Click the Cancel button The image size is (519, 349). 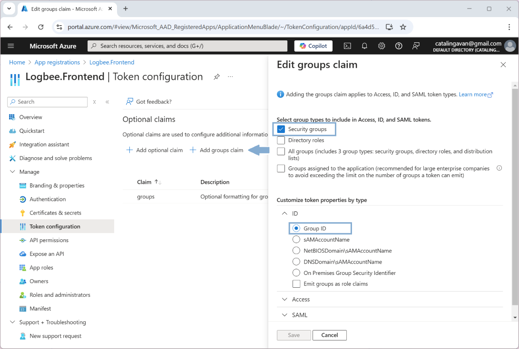(x=329, y=335)
